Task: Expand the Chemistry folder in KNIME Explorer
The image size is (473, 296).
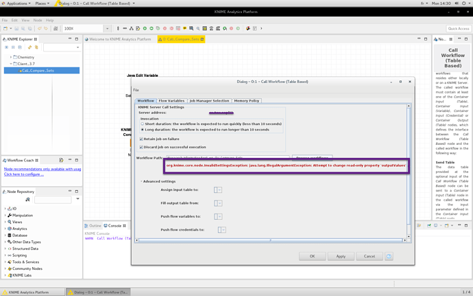Action: (x=11, y=57)
